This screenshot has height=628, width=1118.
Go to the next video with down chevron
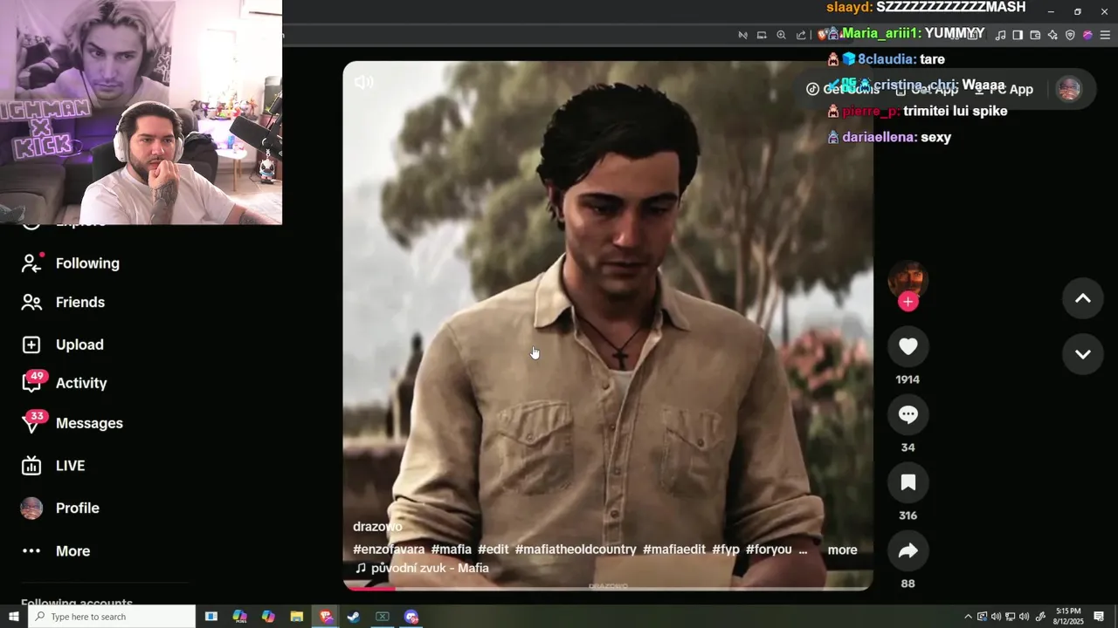click(1083, 354)
